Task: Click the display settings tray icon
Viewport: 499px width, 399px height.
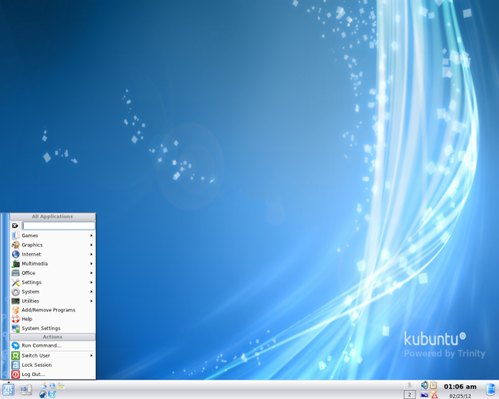Action: click(425, 394)
